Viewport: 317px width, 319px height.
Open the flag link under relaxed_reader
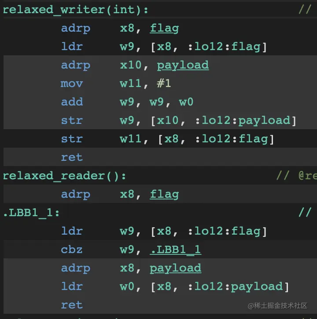coord(164,194)
